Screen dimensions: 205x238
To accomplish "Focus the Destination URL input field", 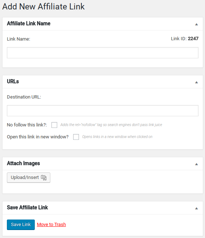I will pos(102,110).
